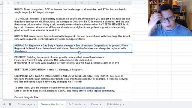Select column B header

(18, 3)
